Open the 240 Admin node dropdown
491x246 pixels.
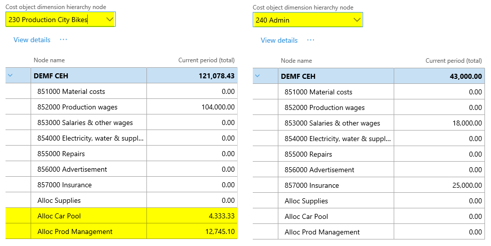tap(357, 20)
